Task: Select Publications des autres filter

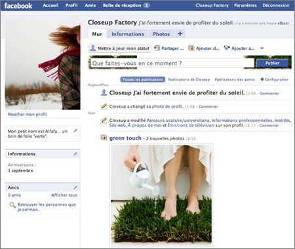Action: click(x=235, y=79)
